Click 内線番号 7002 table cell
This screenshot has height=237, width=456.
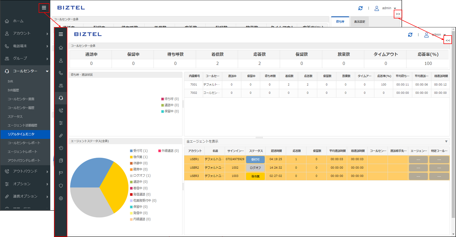(x=194, y=93)
